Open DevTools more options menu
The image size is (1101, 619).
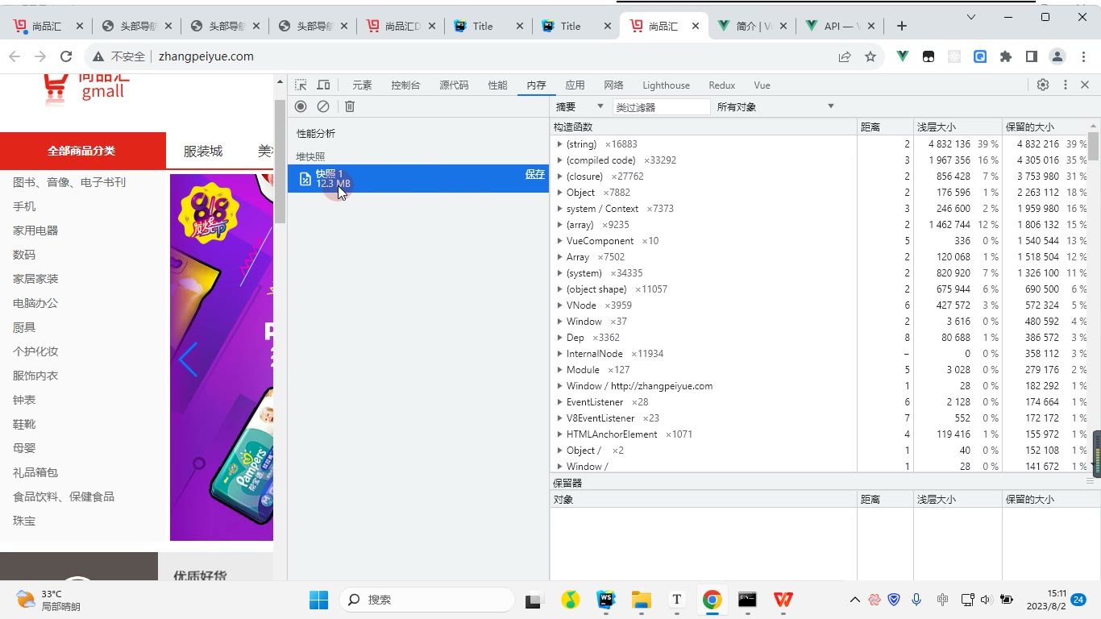(x=1065, y=85)
